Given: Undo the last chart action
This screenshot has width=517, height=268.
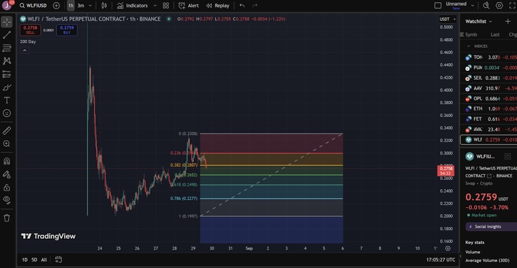Looking at the screenshot, I should coord(242,6).
